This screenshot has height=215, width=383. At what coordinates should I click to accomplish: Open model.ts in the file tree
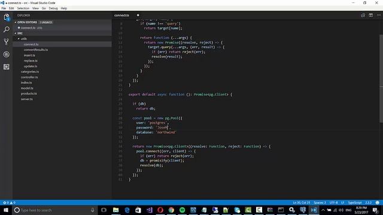click(x=27, y=88)
